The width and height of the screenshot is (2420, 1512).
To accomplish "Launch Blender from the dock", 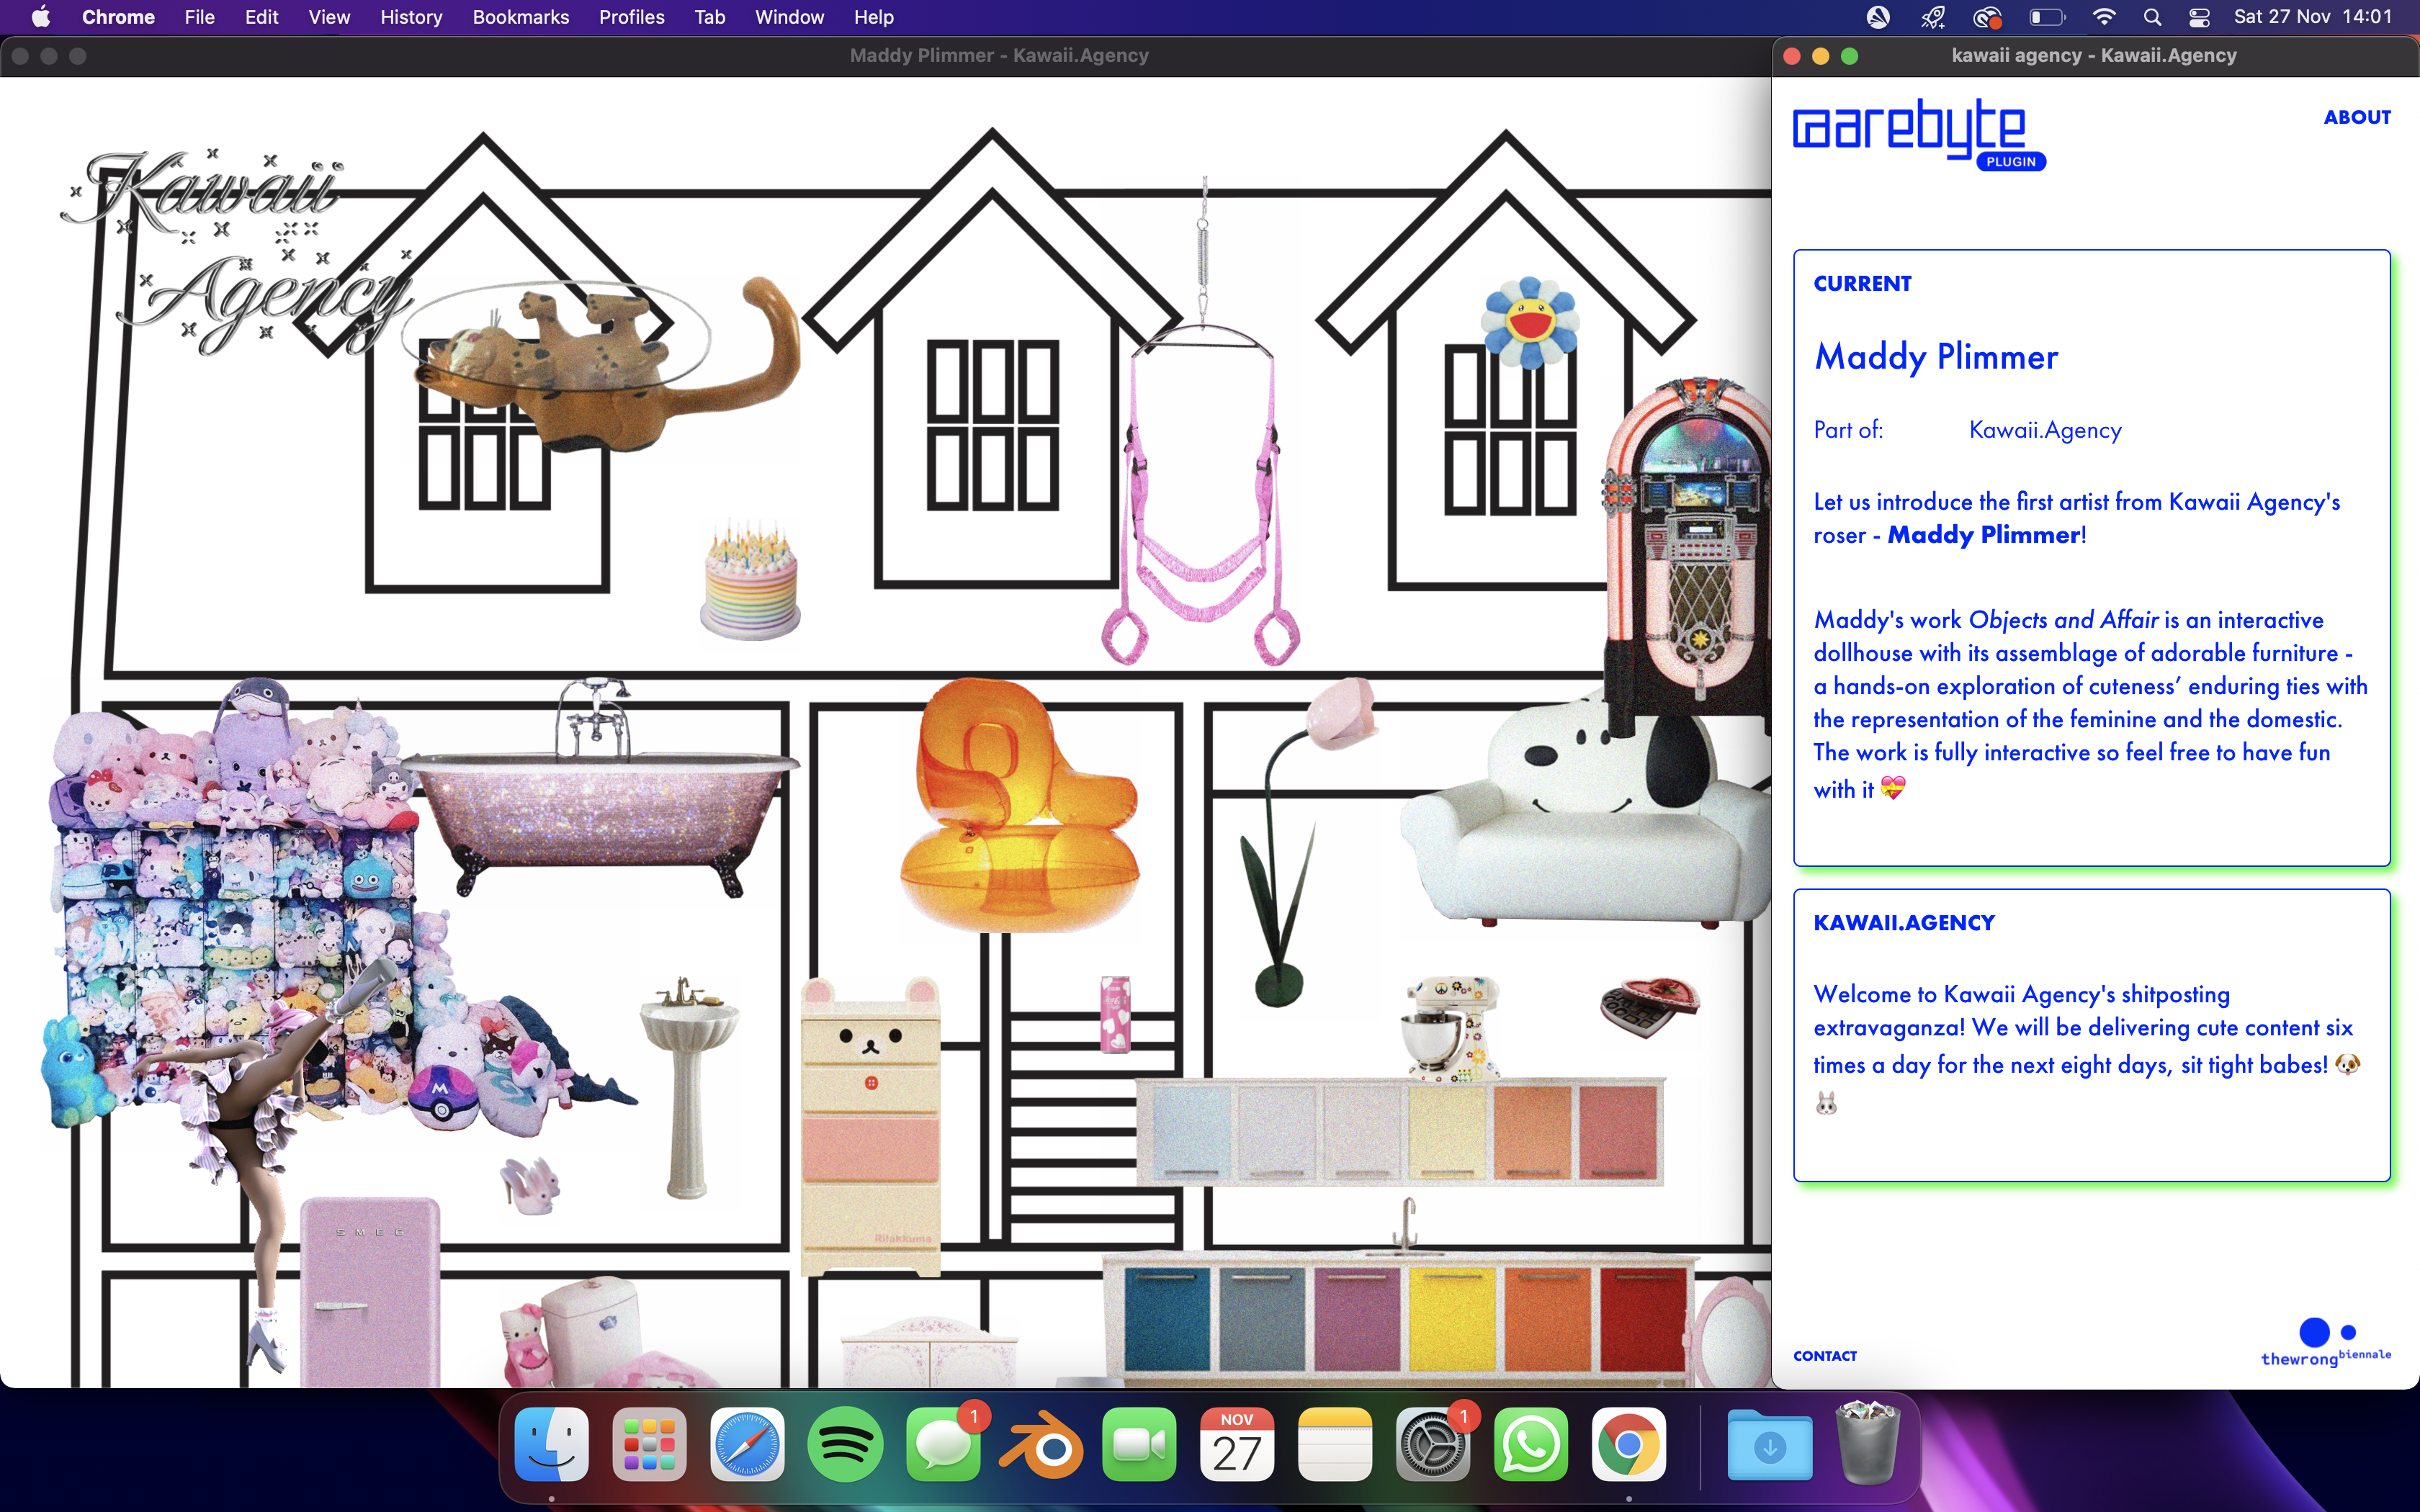I will [1041, 1444].
